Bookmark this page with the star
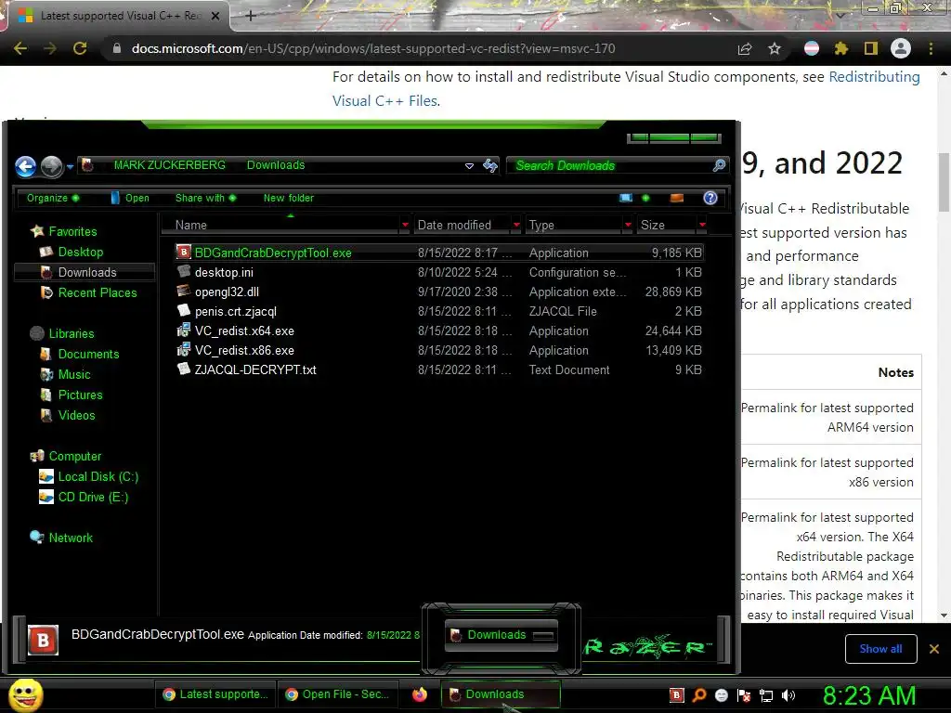The image size is (951, 713). [x=775, y=48]
